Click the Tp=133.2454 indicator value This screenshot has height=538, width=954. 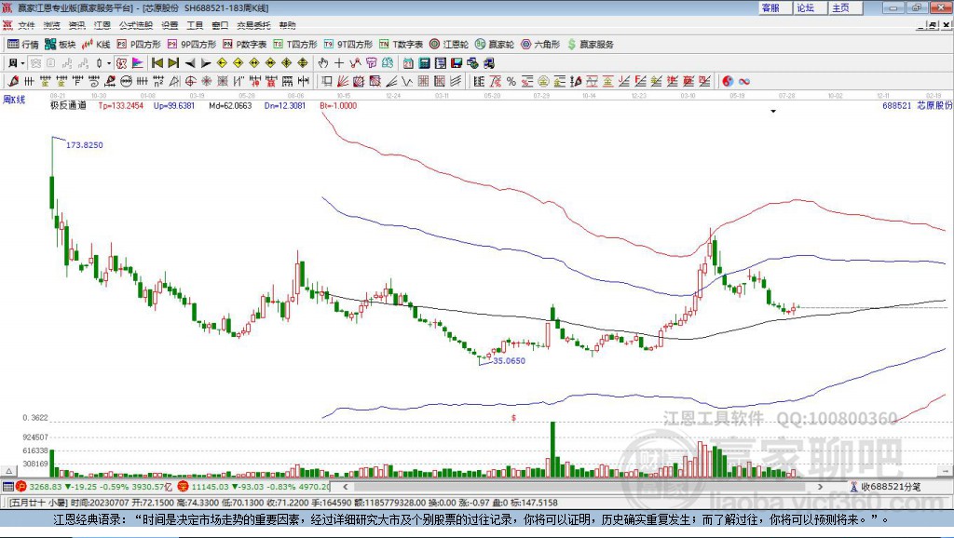click(x=121, y=105)
